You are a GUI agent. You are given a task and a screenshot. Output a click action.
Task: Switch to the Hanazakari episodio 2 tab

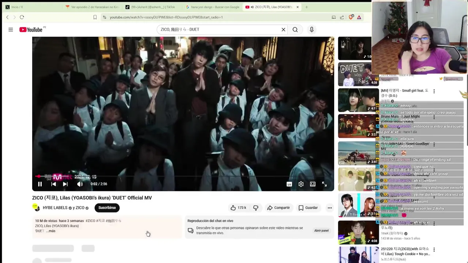click(91, 7)
